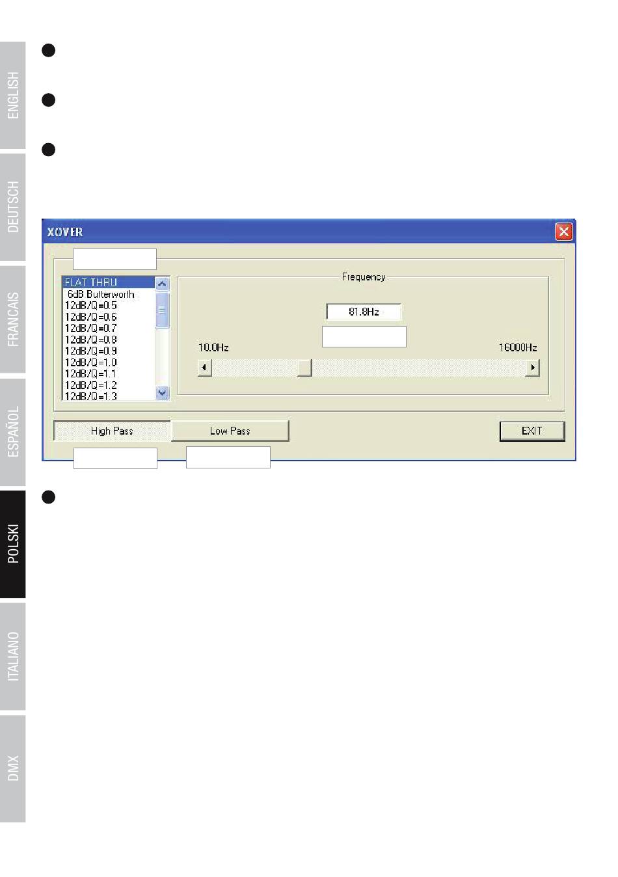Toggle the Low Pass filter button

click(230, 431)
